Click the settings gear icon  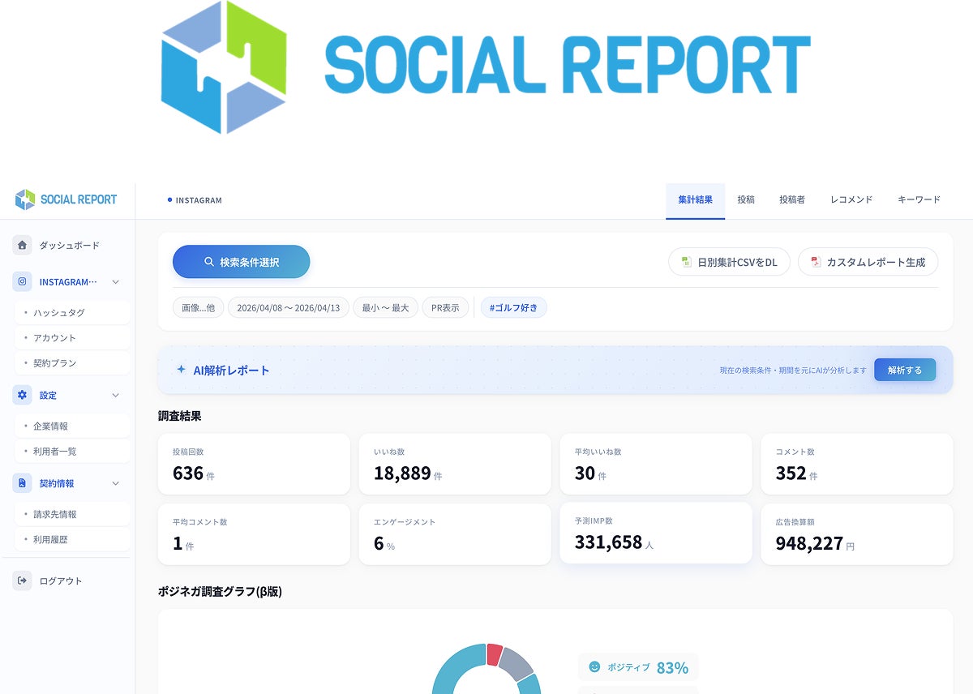coord(22,395)
